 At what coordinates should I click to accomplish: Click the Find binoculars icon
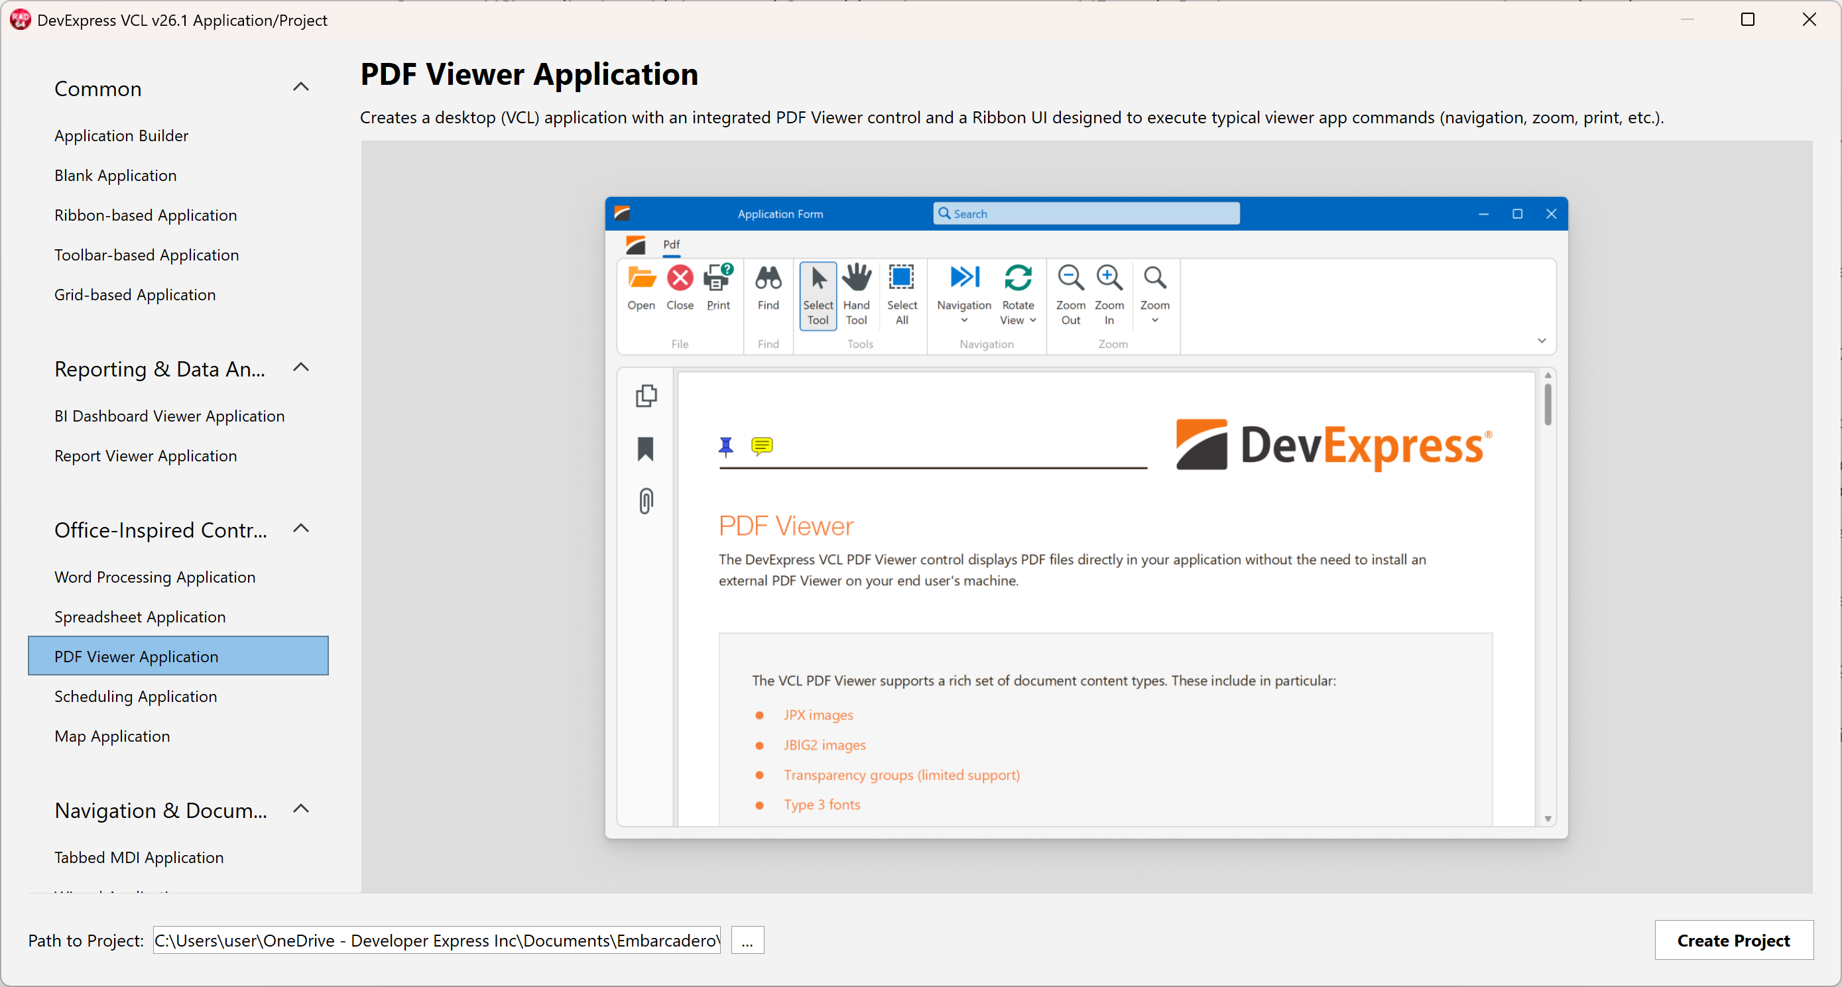pyautogui.click(x=768, y=277)
